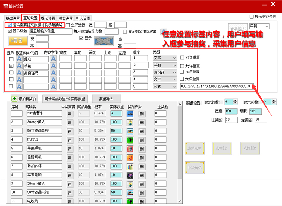
Task: Click the 滚动光标 image button
Action: point(195,148)
